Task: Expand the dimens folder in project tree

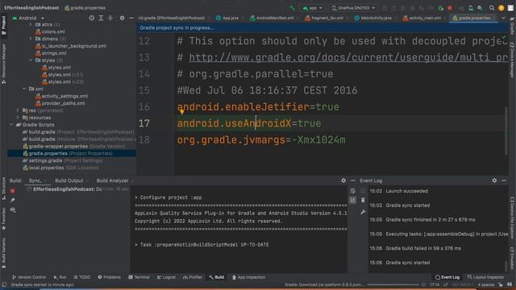Action: pyautogui.click(x=31, y=39)
